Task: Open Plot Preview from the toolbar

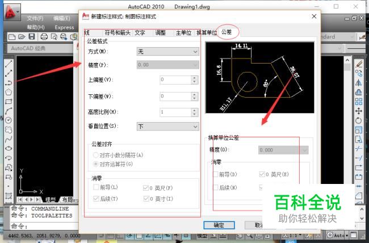Action: click(54, 36)
